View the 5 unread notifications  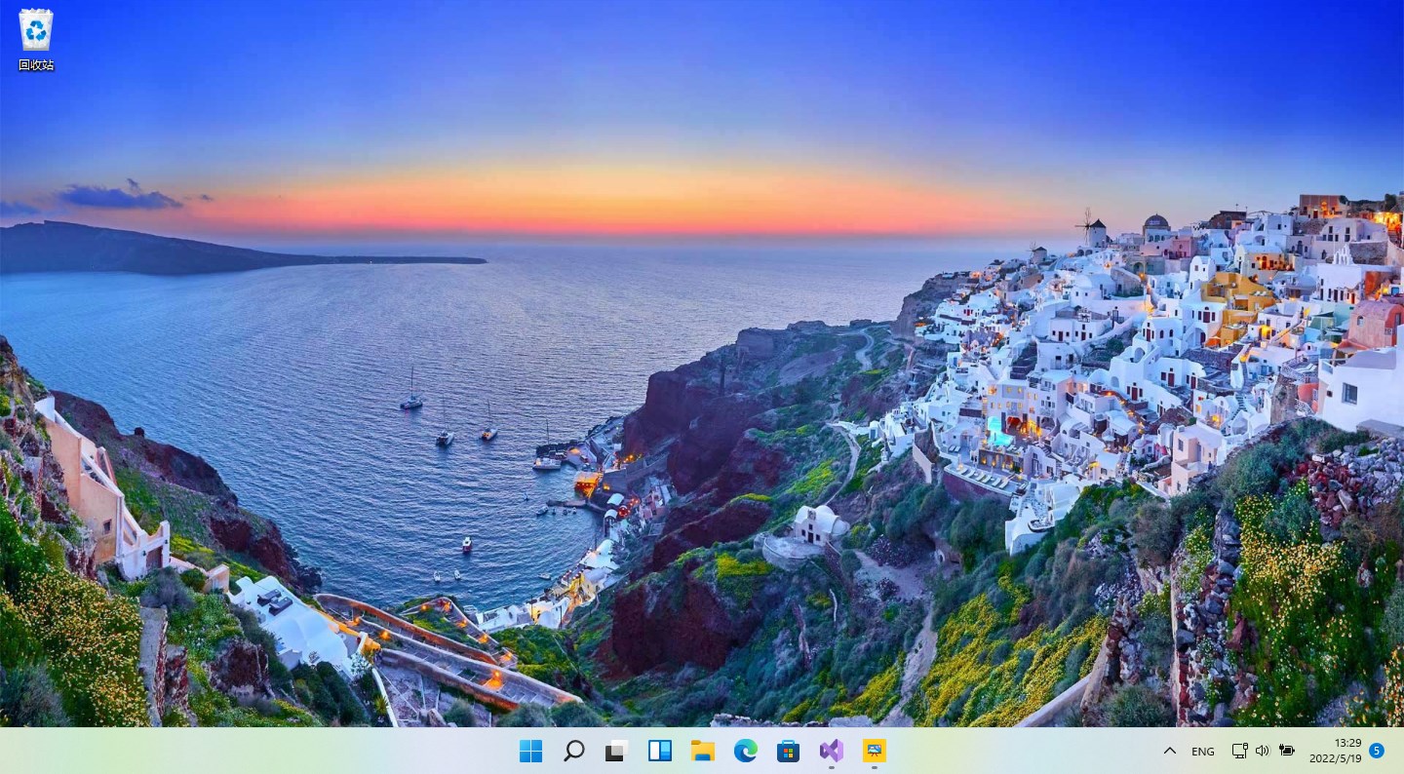[1377, 751]
